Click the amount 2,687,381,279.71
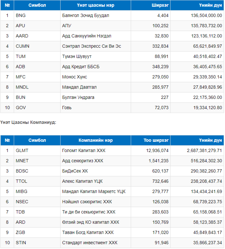 pos(205,150)
